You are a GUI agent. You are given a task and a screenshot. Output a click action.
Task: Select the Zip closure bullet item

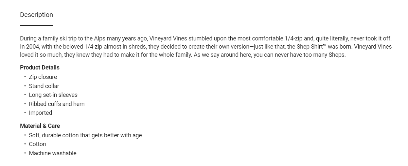(x=43, y=77)
